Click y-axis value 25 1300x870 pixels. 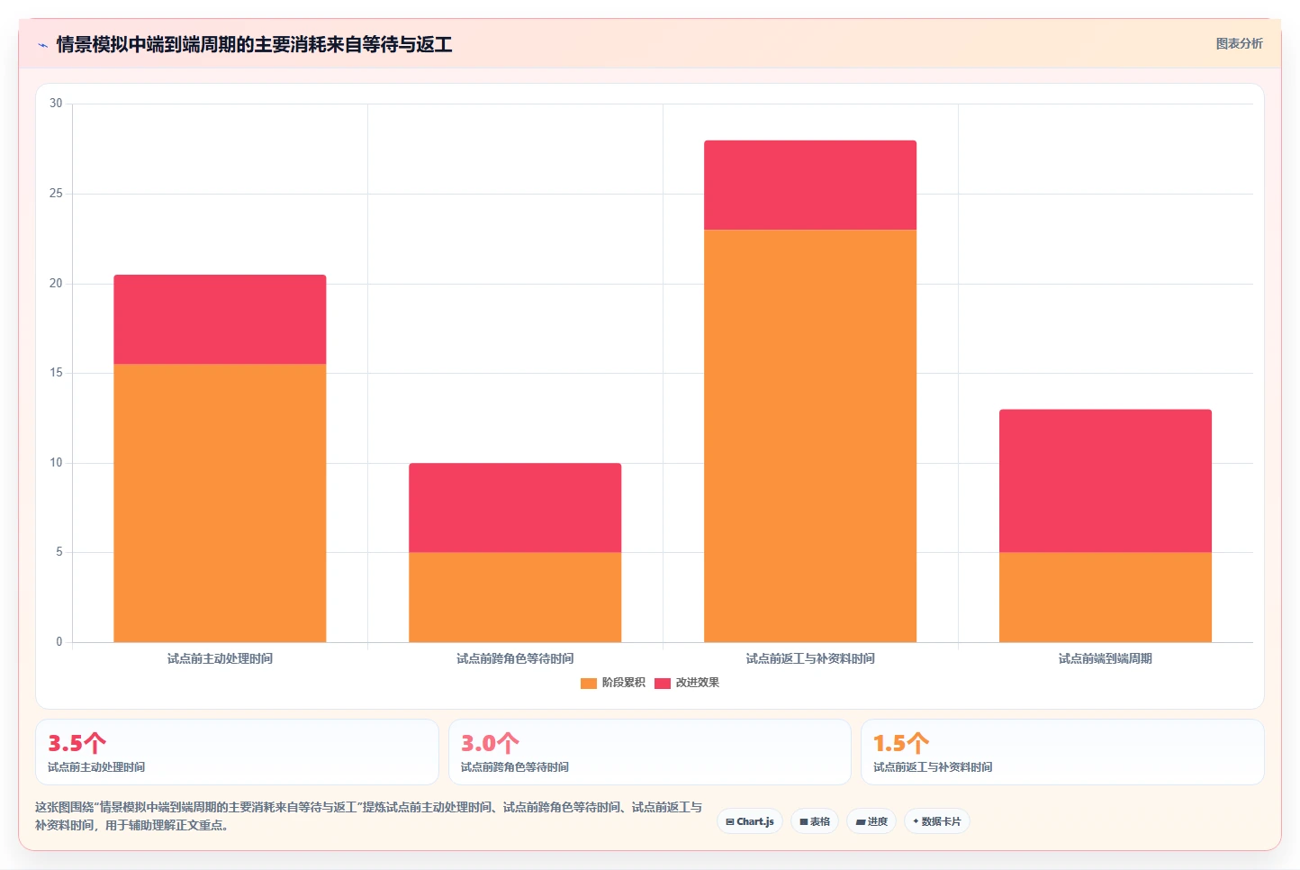click(56, 194)
